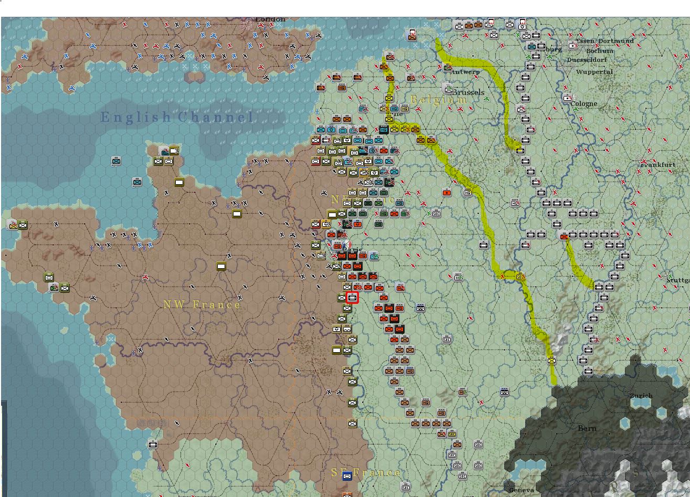Viewport: 690px width, 497px height.
Task: Click the yellow armored counter in the German column
Action: (520, 151)
